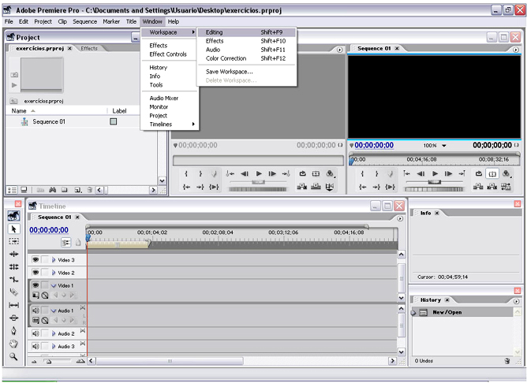
Task: Pick the Hand tool in toolbox
Action: click(x=13, y=344)
